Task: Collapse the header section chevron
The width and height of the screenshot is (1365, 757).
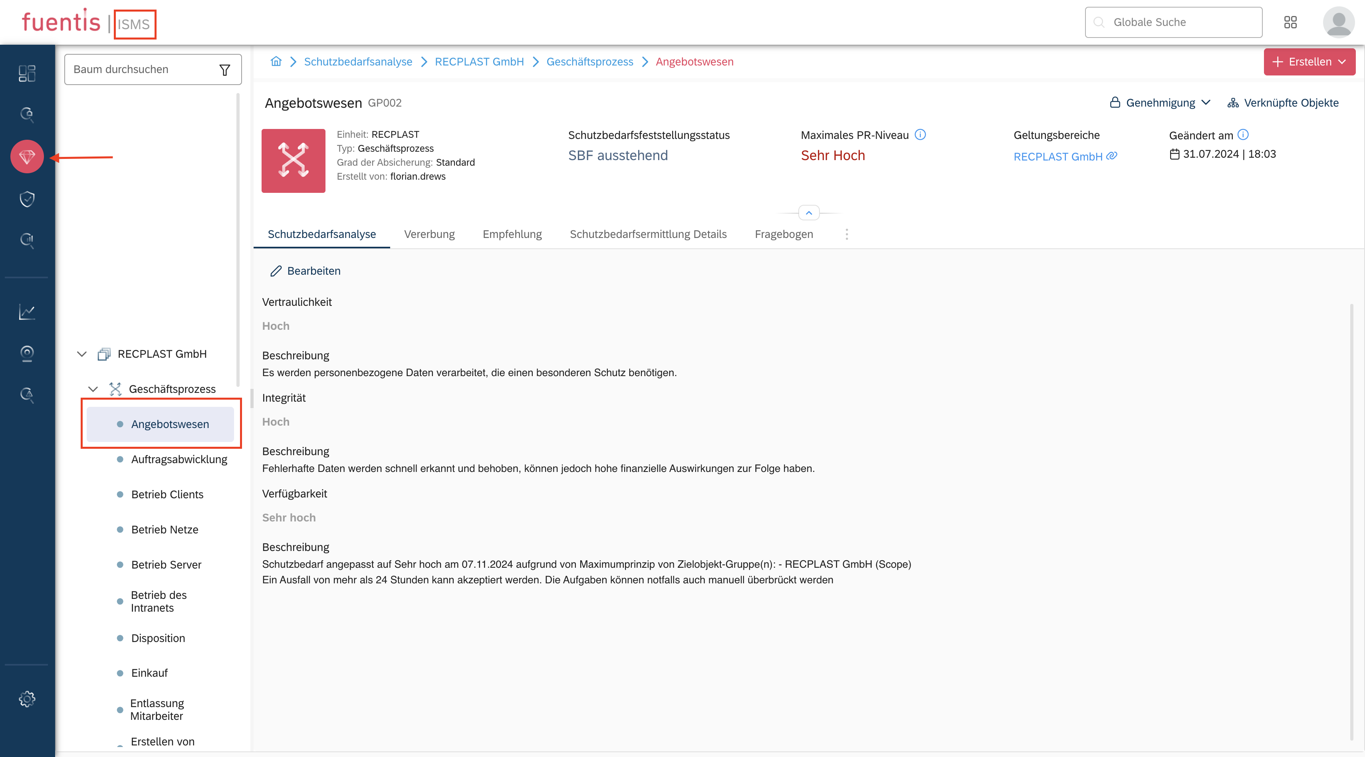Action: coord(809,213)
